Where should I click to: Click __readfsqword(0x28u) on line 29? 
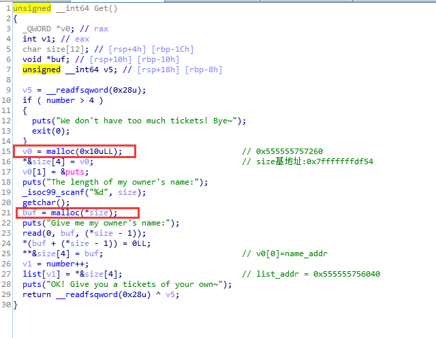[103, 294]
